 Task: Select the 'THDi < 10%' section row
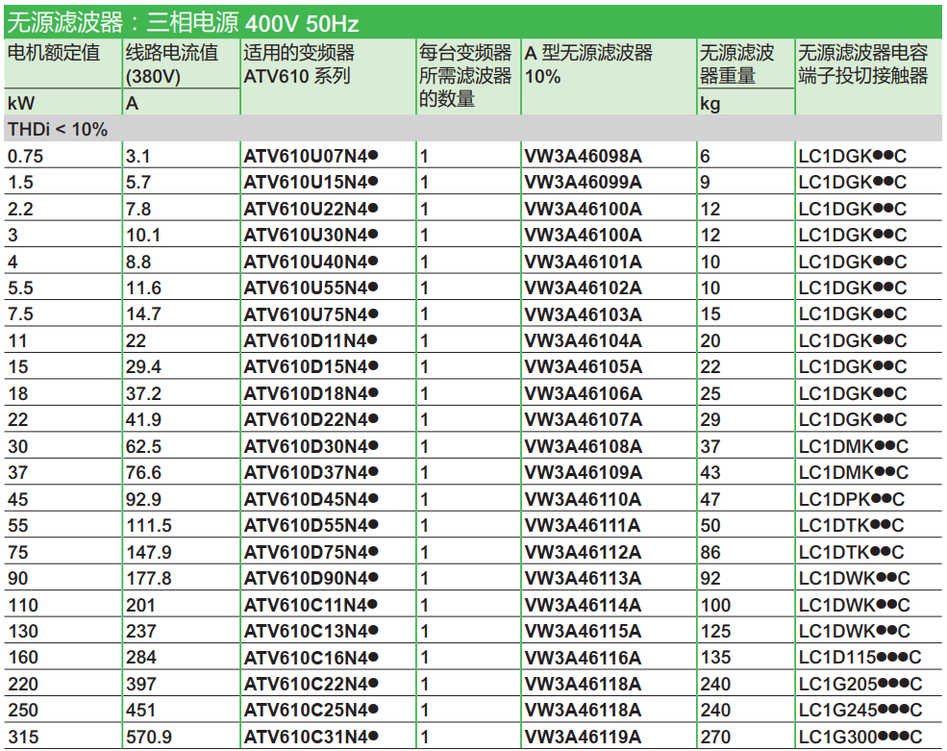[x=58, y=129]
